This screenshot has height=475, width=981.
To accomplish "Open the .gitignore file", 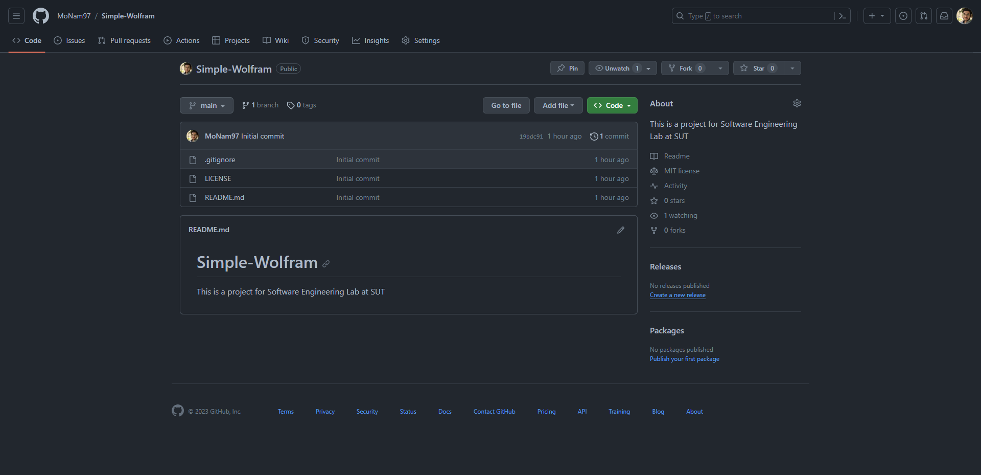I will [x=220, y=160].
